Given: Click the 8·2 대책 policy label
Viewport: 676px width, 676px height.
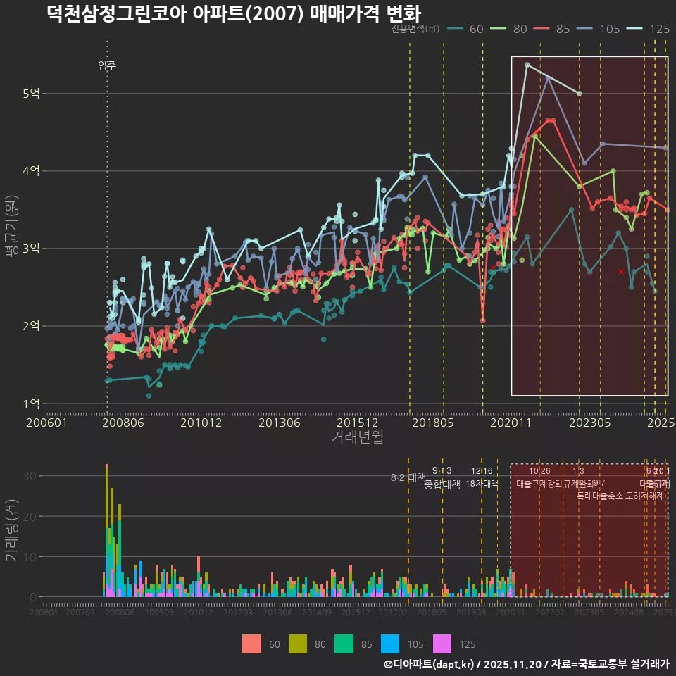Looking at the screenshot, I should (x=408, y=477).
